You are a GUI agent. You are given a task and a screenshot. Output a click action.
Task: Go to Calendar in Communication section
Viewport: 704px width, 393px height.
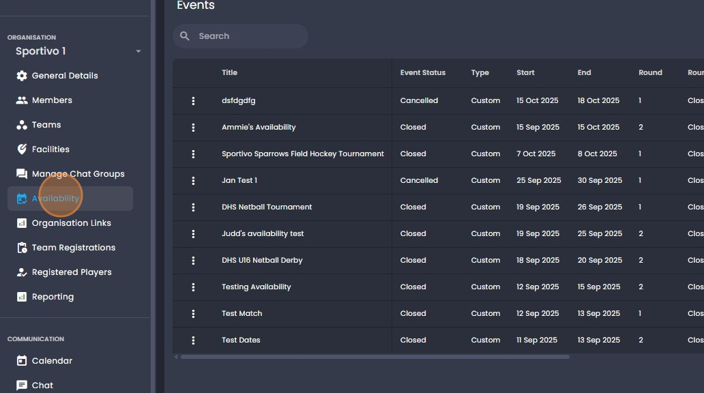pyautogui.click(x=52, y=361)
